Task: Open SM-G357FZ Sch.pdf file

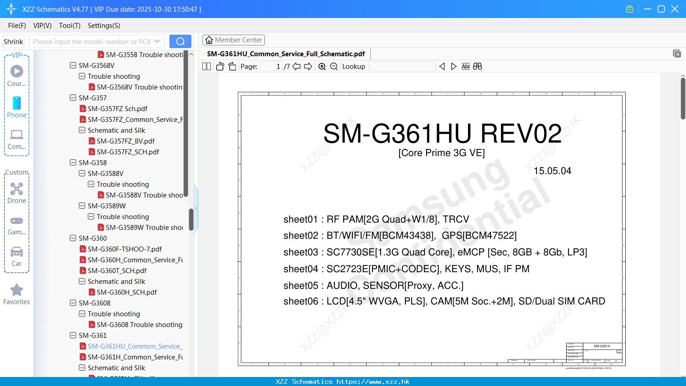Action: [x=117, y=108]
